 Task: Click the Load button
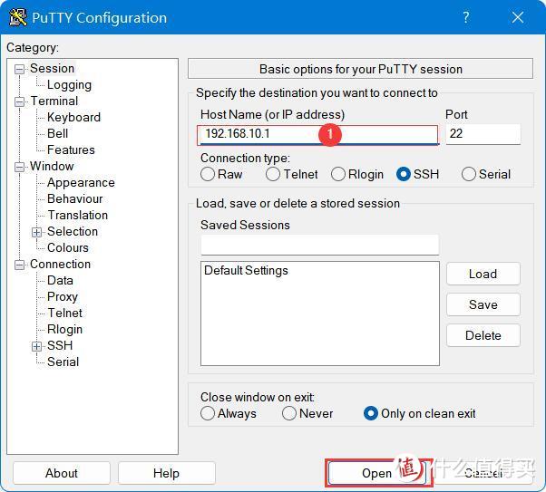[x=483, y=274]
